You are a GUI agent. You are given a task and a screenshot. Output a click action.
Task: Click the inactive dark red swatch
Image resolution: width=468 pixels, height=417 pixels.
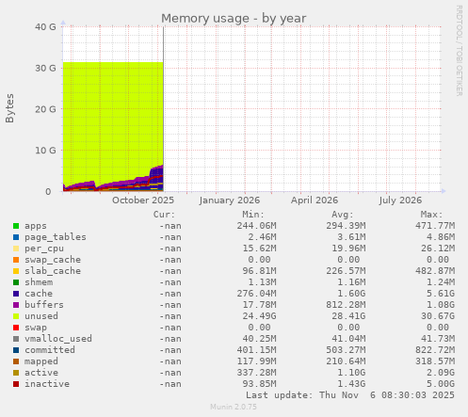tap(16, 384)
